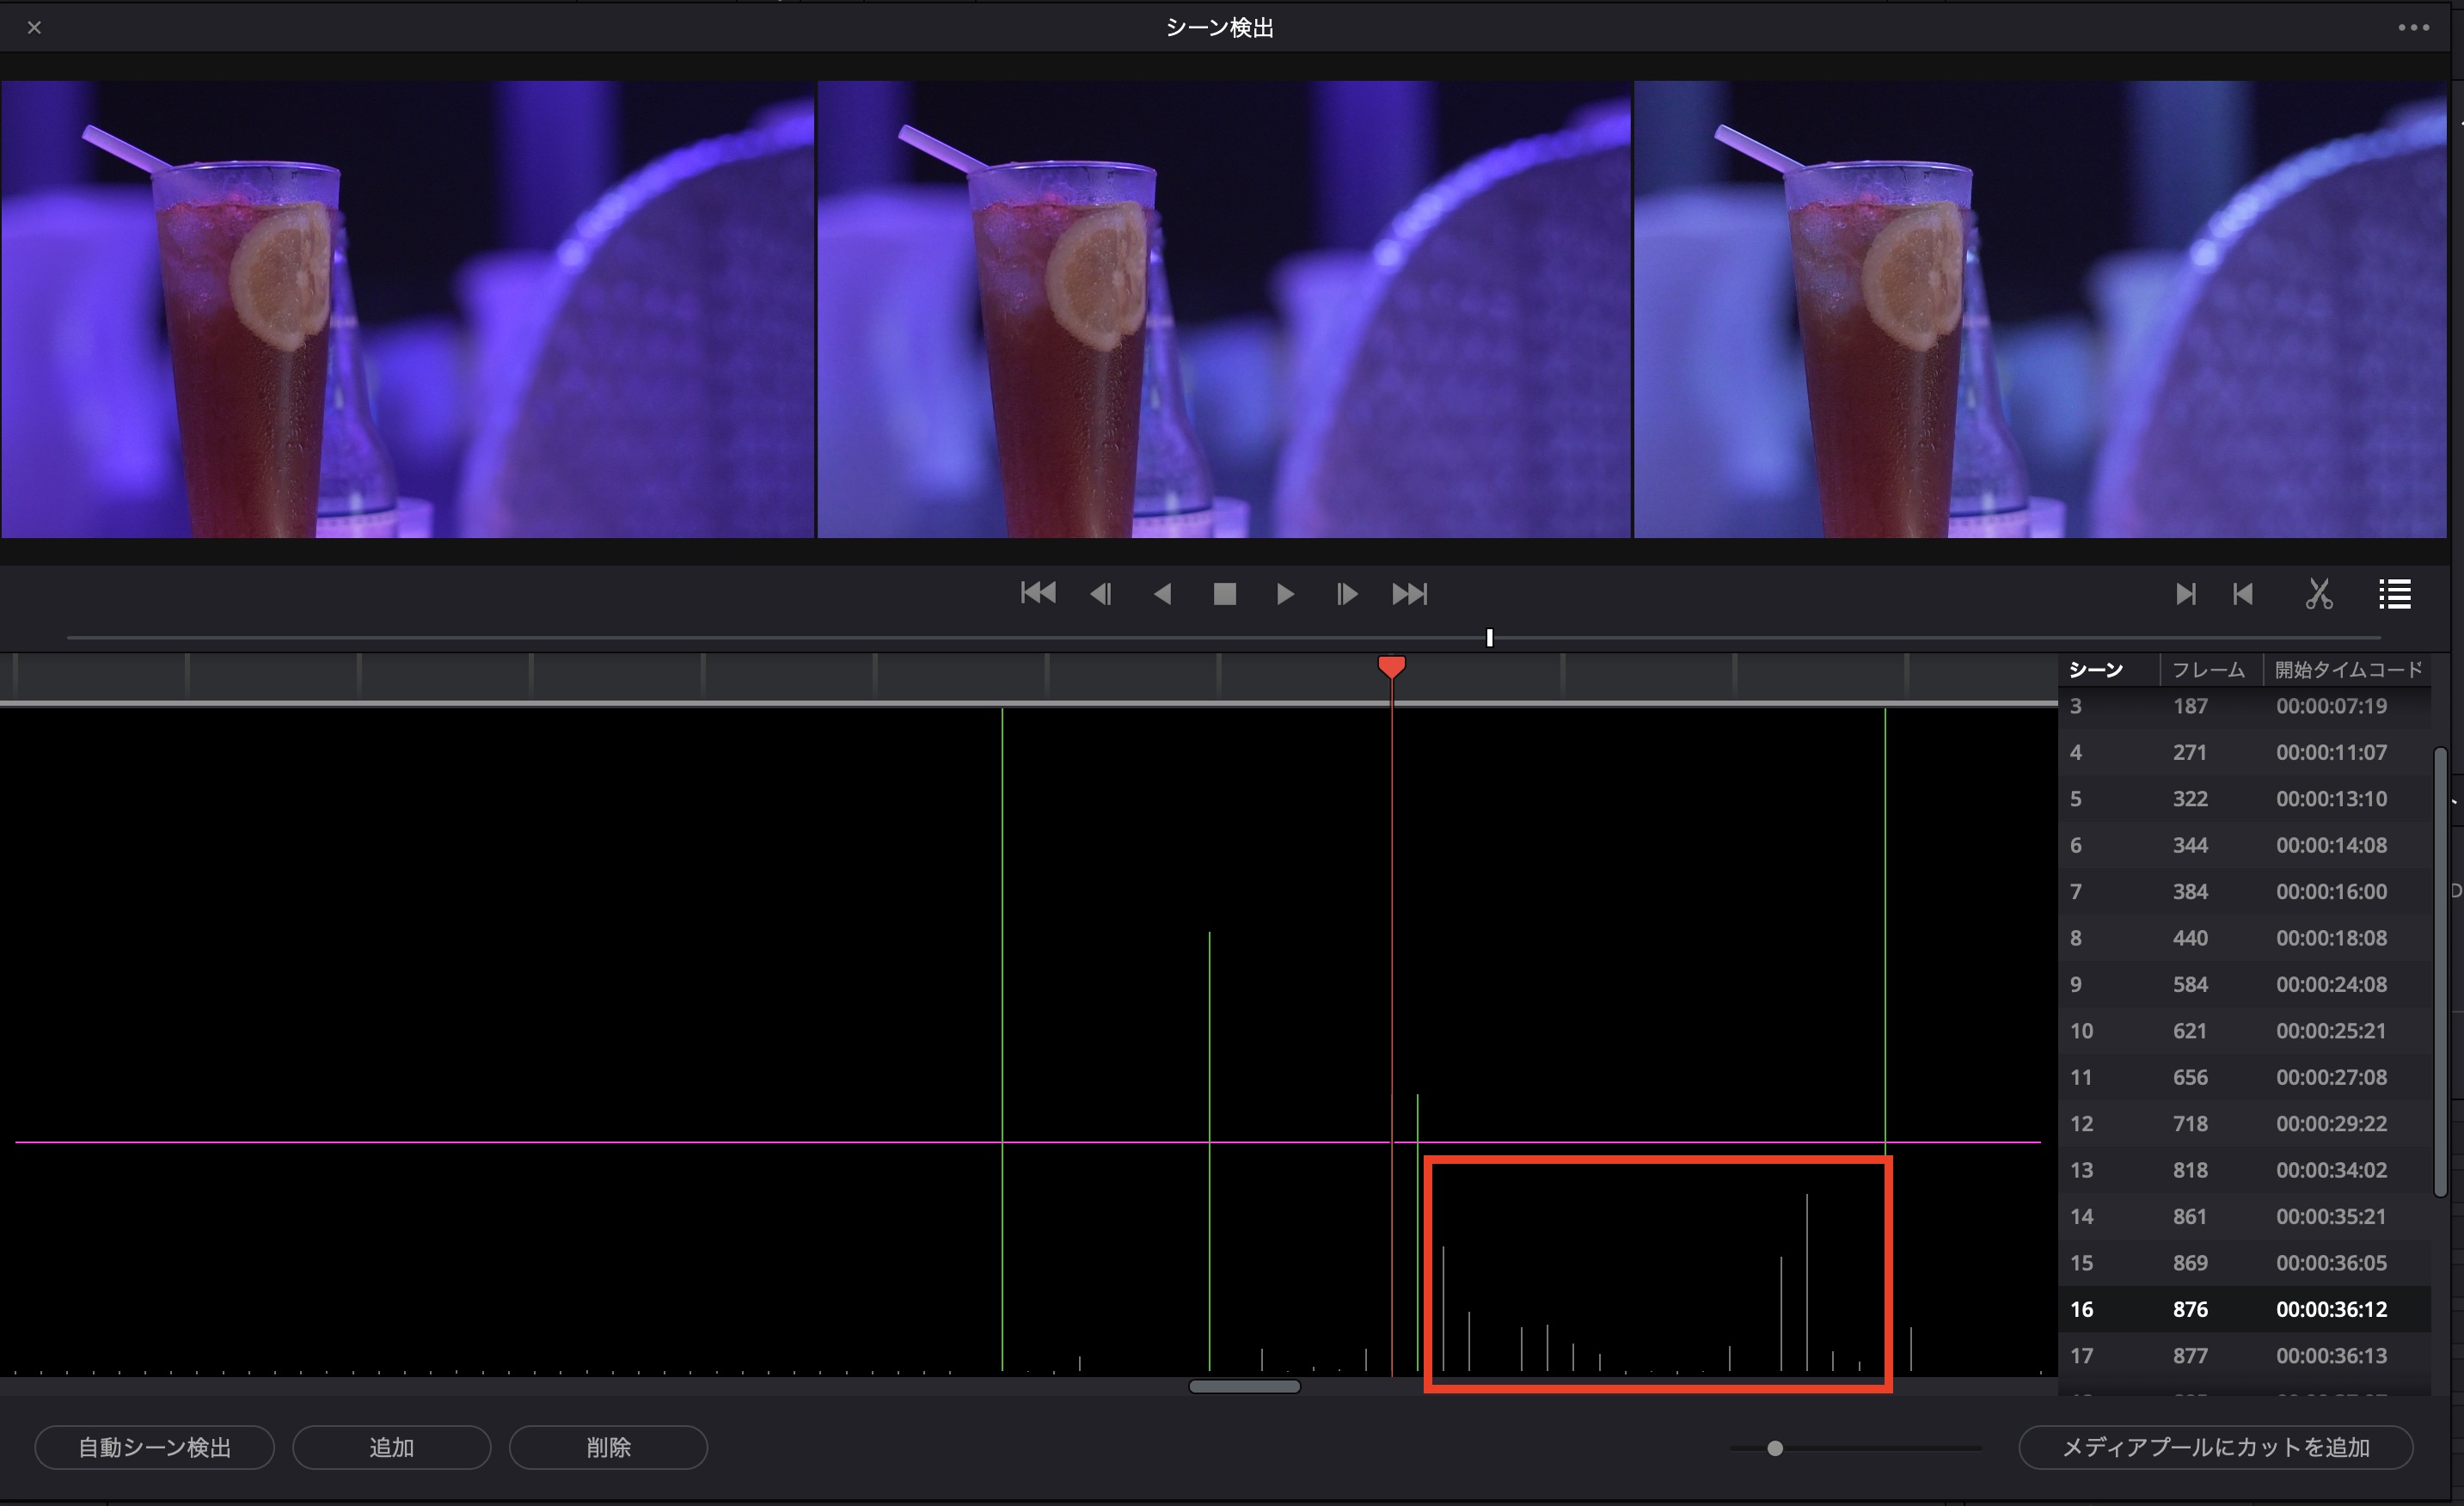Jump to last frame with skip-forward icon
Screen dimensions: 2464x1506
coord(1409,594)
